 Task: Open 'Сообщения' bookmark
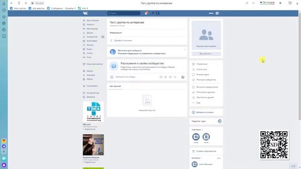click(x=55, y=8)
